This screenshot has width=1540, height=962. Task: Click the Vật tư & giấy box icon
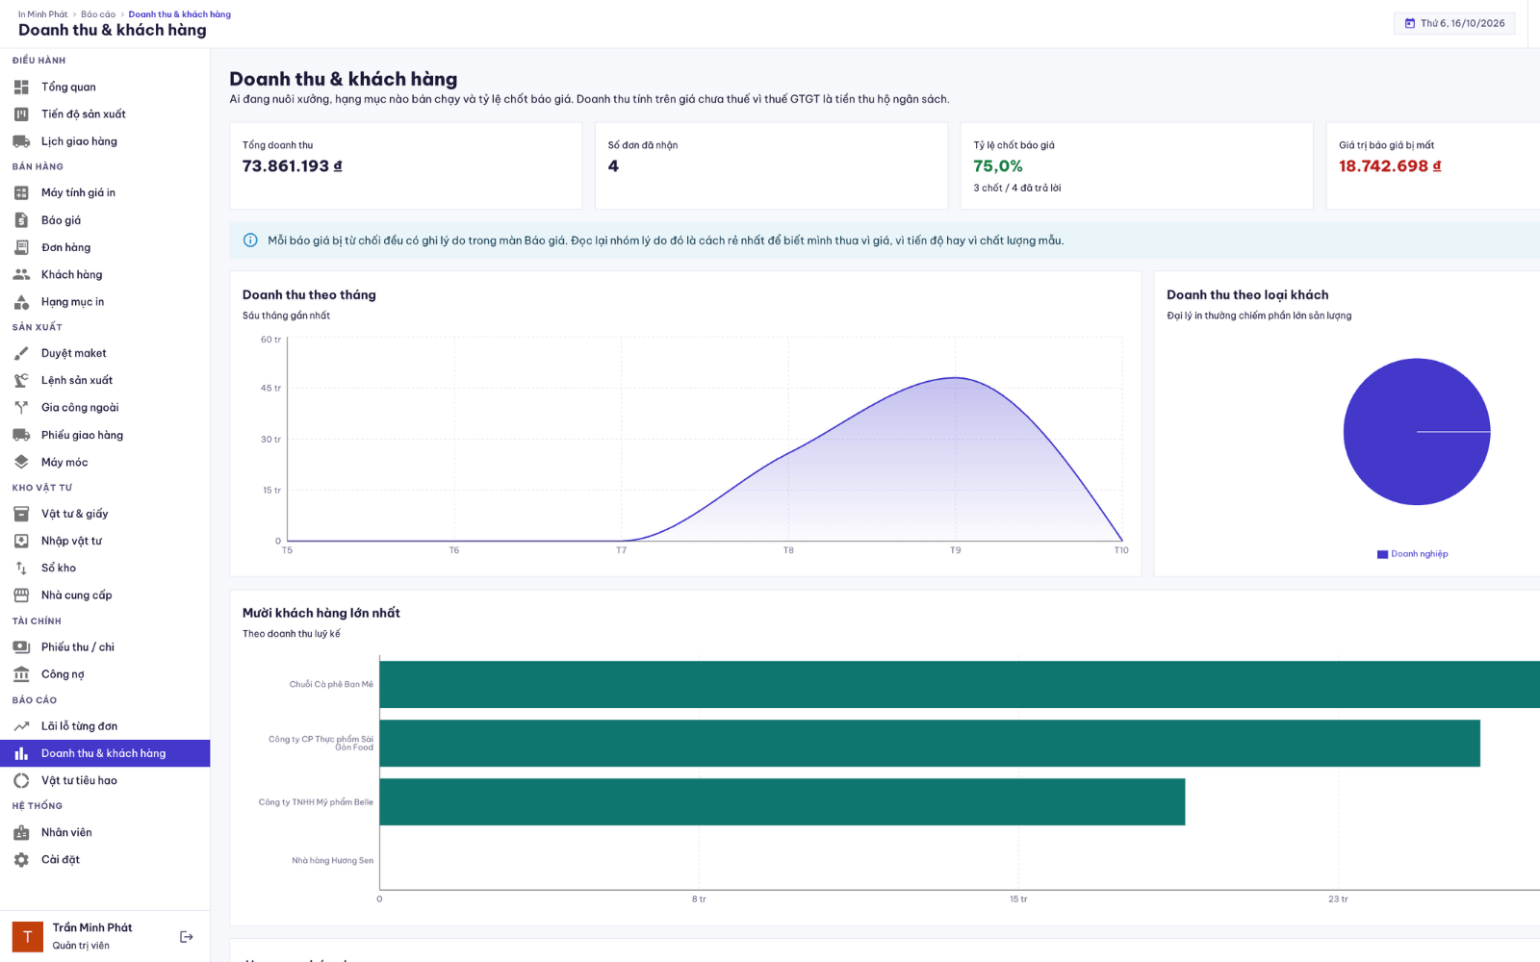click(21, 514)
